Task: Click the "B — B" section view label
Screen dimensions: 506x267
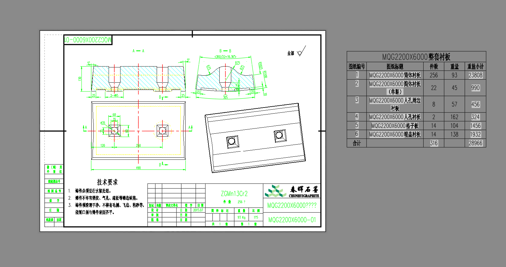Action: point(225,51)
